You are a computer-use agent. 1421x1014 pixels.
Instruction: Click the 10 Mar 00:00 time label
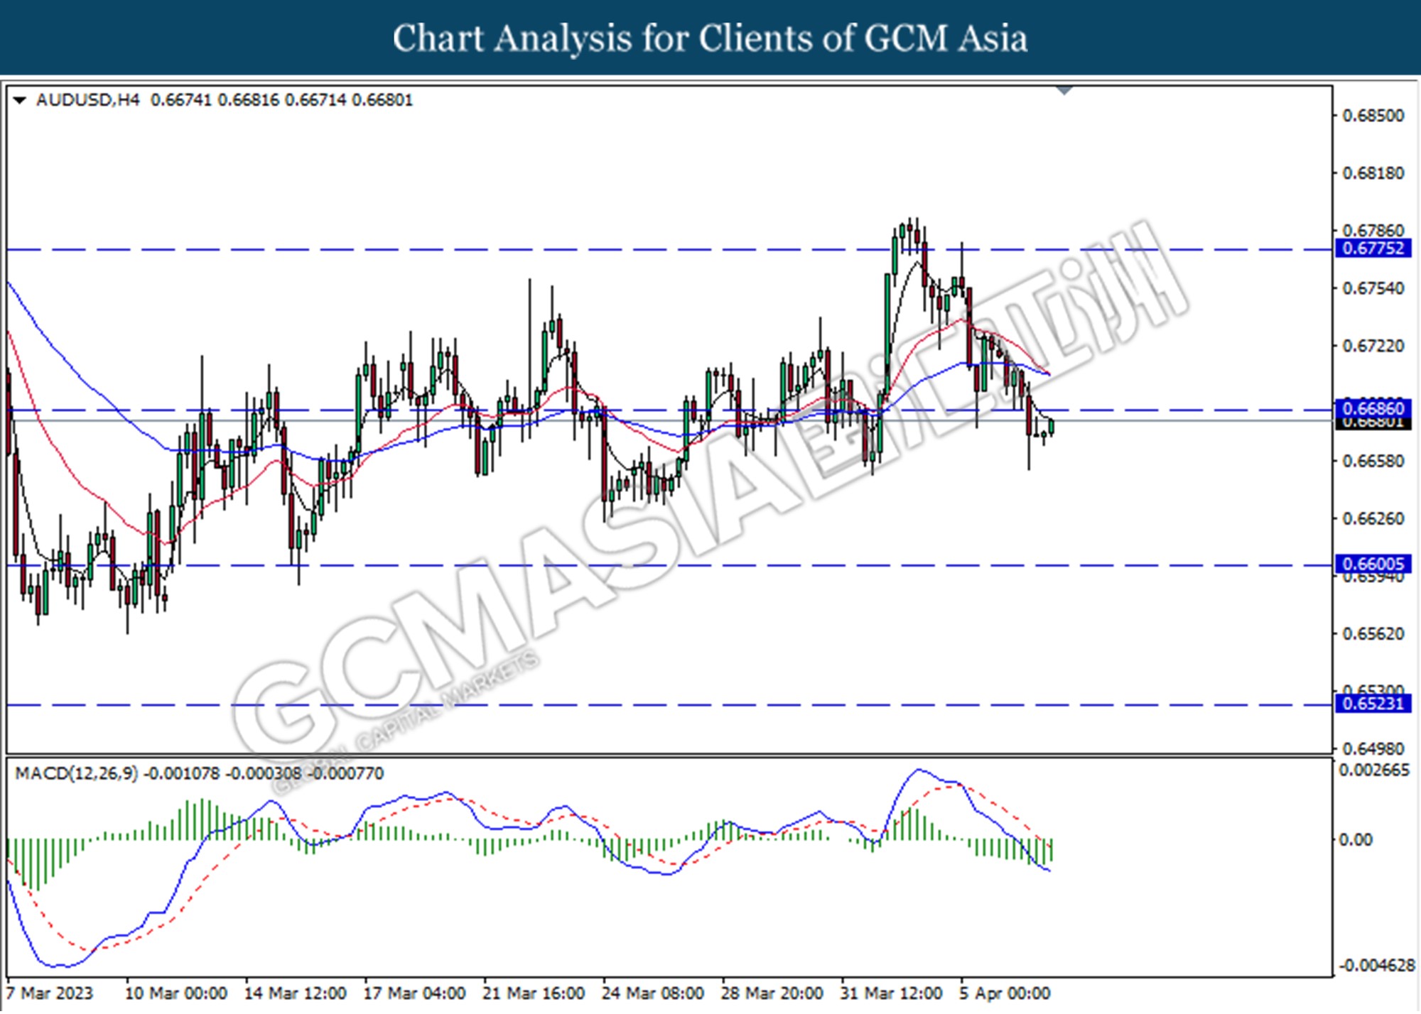click(176, 993)
